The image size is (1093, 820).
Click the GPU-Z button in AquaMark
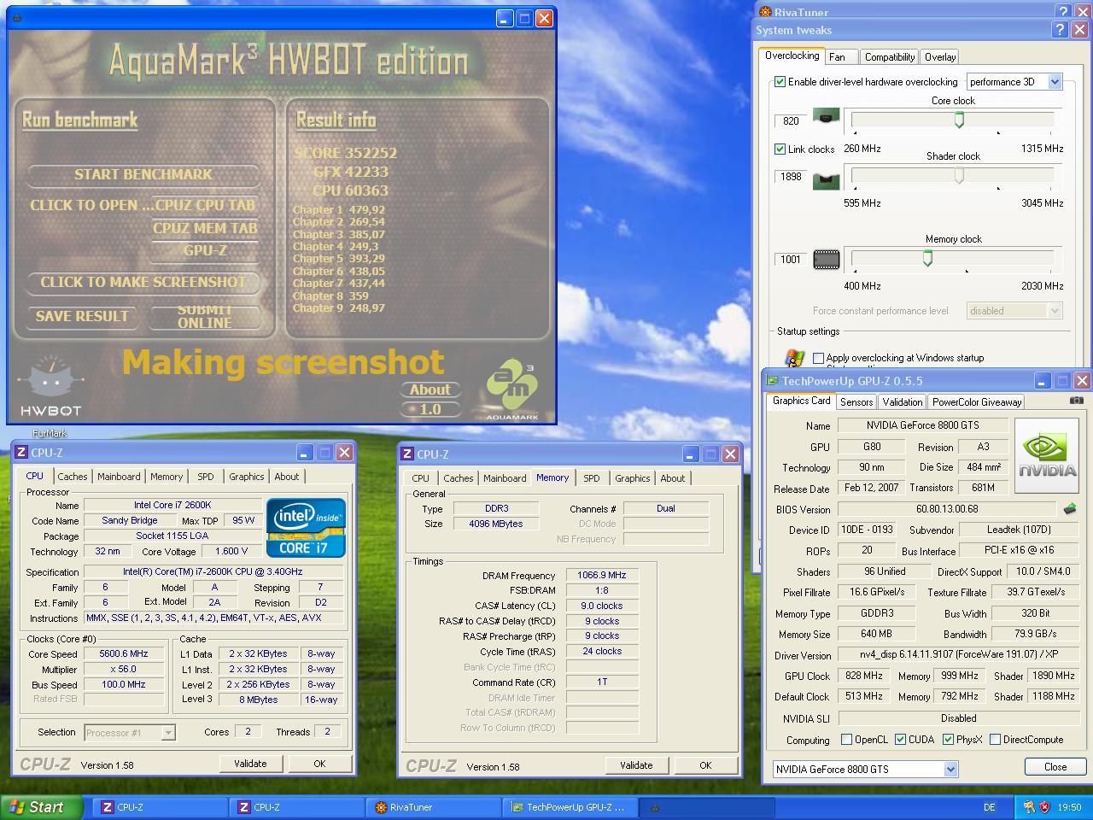tap(205, 251)
